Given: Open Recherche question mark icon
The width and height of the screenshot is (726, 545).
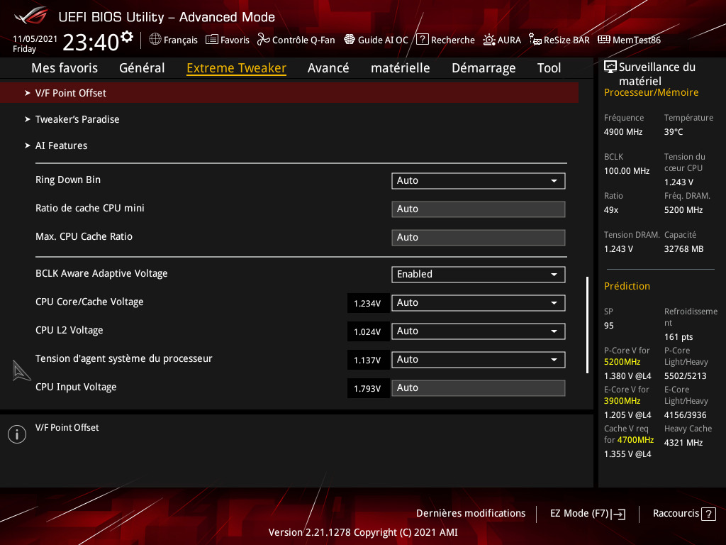Looking at the screenshot, I should (423, 40).
